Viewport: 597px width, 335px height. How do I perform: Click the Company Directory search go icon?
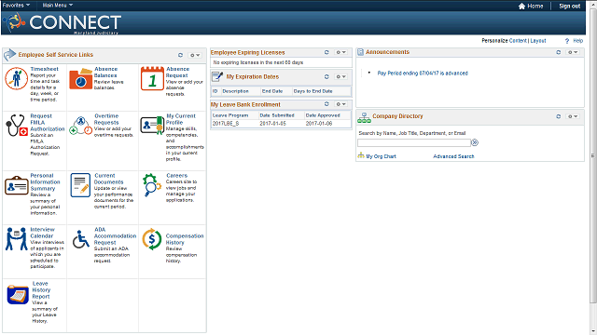[x=475, y=142]
